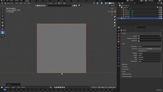
Task: Open the Temperature units dropdown
Action: [150, 61]
